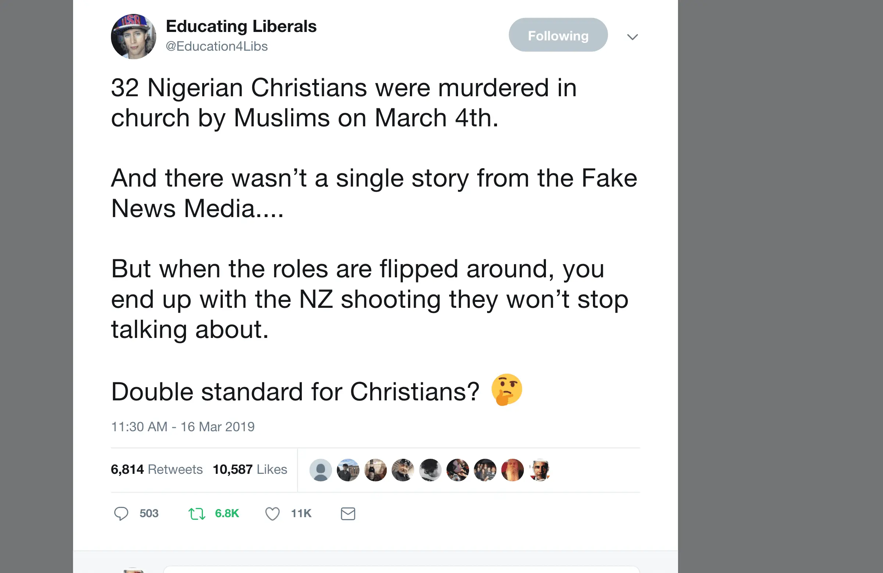Open Educating Liberals profile avatar
883x573 pixels.
click(133, 36)
